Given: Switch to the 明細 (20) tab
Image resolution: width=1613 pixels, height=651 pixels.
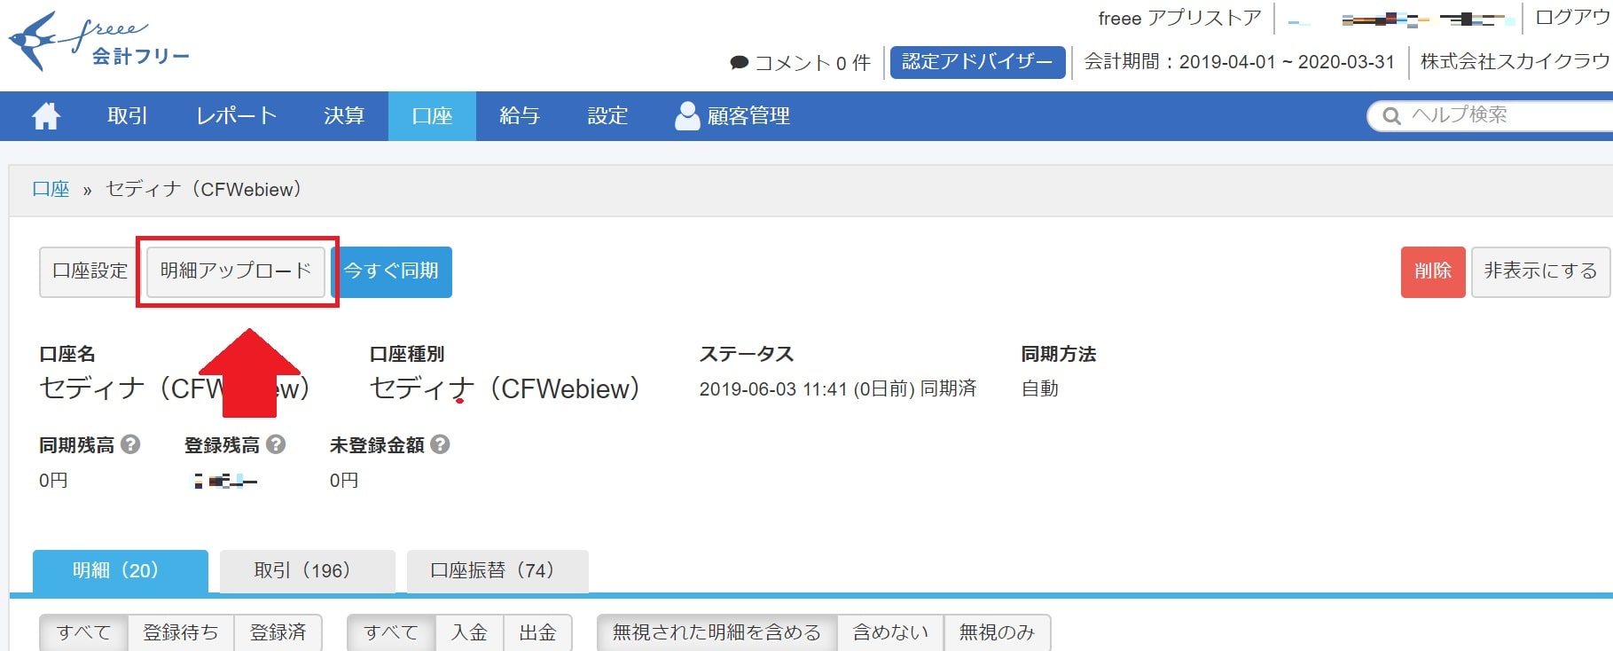Looking at the screenshot, I should [121, 570].
